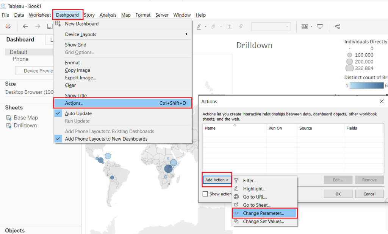This screenshot has width=388, height=234.
Task: Click the Device Preview button
Action: point(34,71)
